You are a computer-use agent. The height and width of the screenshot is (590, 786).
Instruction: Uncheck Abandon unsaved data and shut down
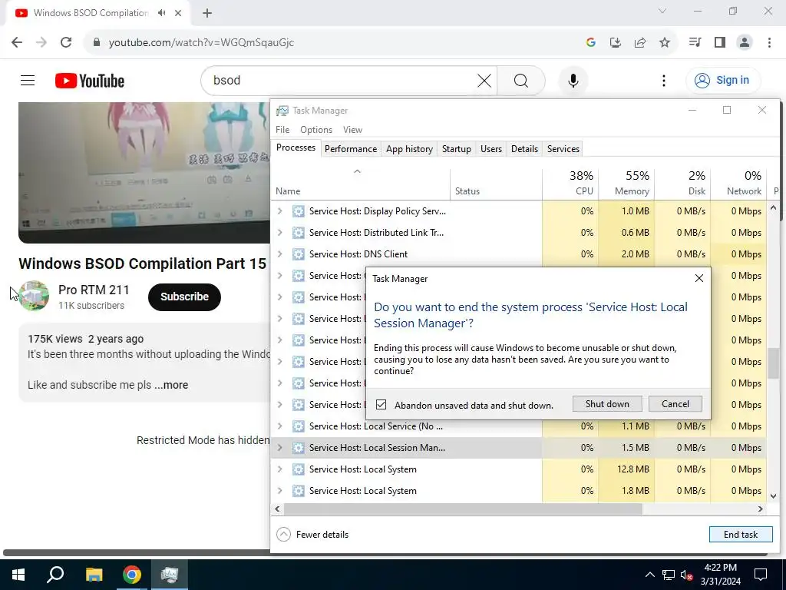(x=381, y=404)
